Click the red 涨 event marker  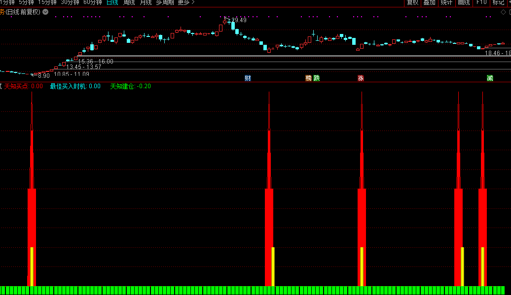(361, 78)
